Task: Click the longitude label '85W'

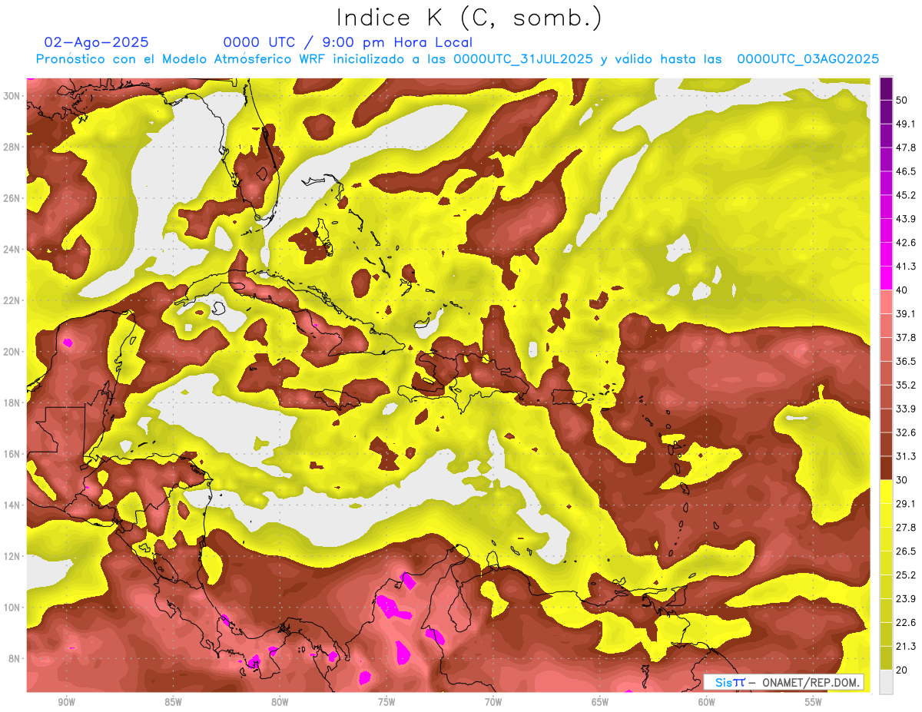Action: click(173, 702)
